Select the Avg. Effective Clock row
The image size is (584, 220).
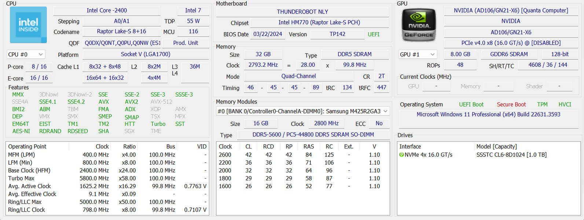pos(107,194)
